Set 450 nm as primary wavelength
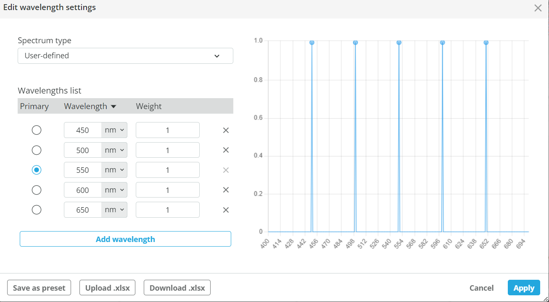 [37, 130]
